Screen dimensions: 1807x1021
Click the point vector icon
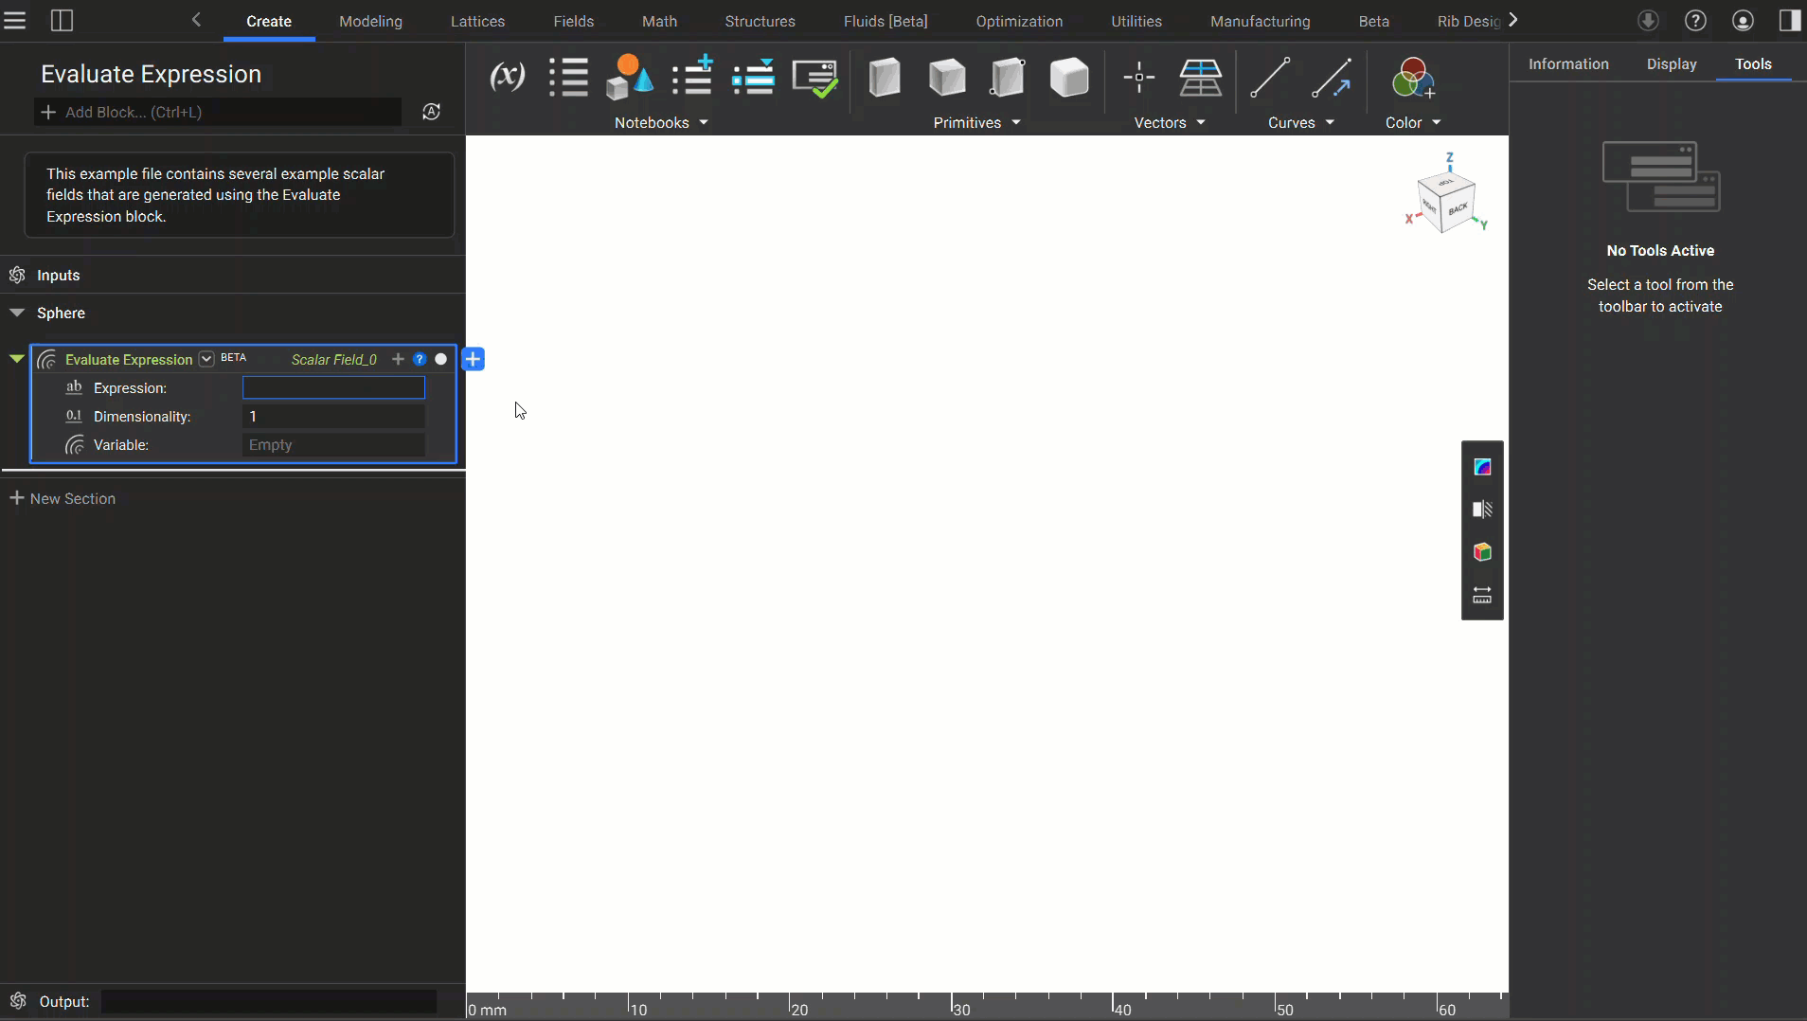point(1138,77)
